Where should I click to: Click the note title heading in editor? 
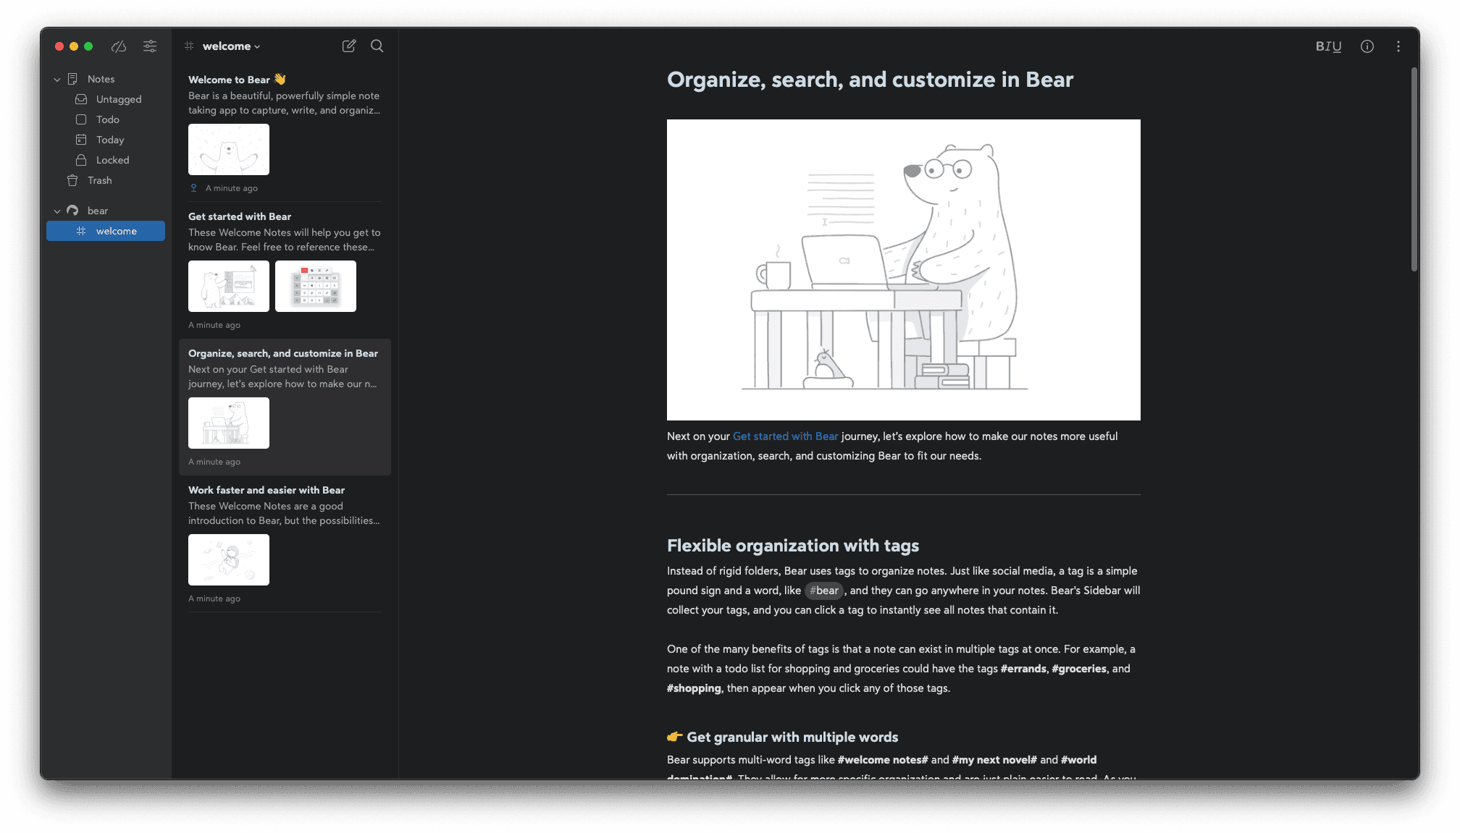[870, 80]
